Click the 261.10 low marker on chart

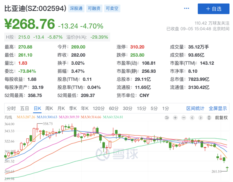(x=216, y=171)
